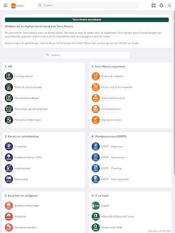This screenshot has width=175, height=233.
Task: Open the apps grid icon
Action: (x=154, y=5)
